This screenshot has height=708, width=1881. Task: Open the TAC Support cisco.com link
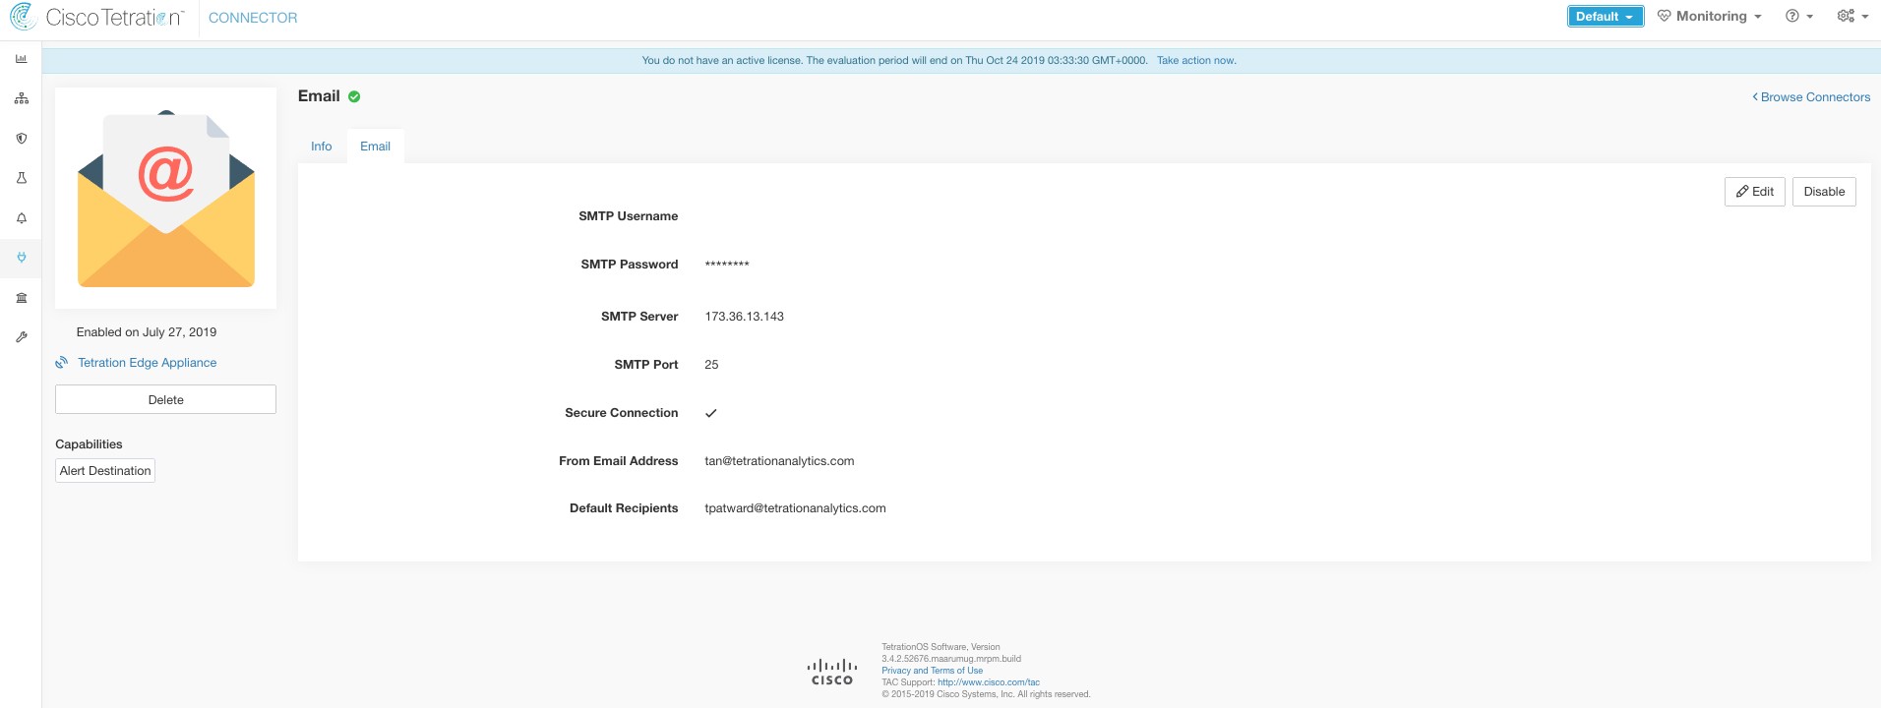pos(988,682)
